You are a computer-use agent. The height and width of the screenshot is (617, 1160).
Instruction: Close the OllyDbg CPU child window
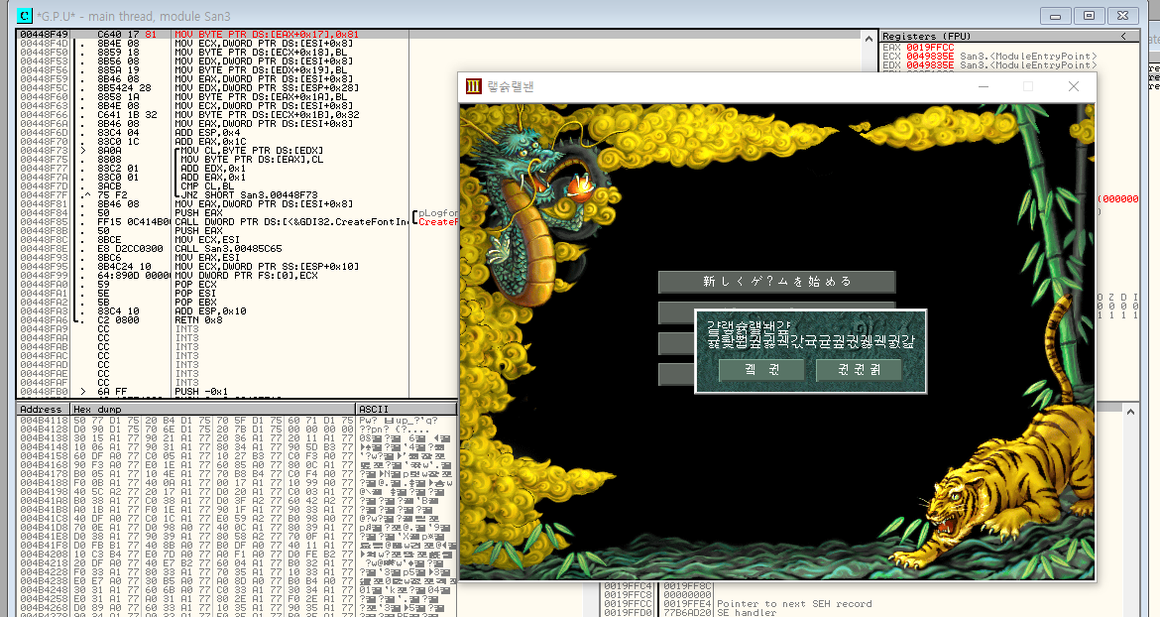(1123, 16)
